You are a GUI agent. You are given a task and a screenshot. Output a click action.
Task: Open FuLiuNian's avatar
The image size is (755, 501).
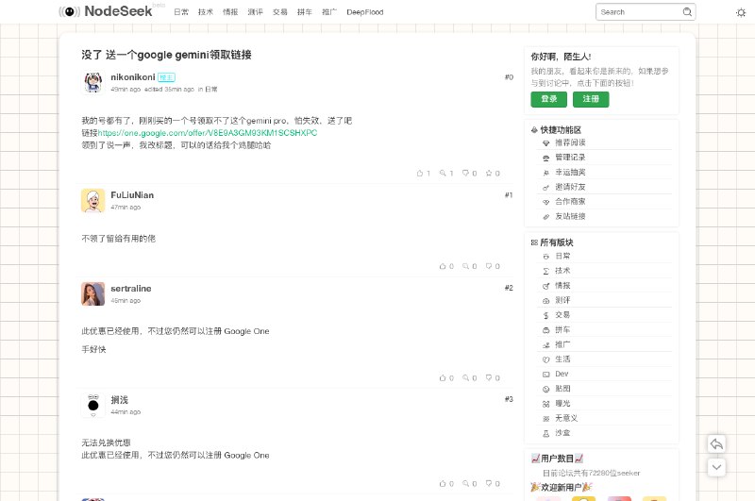tap(92, 200)
